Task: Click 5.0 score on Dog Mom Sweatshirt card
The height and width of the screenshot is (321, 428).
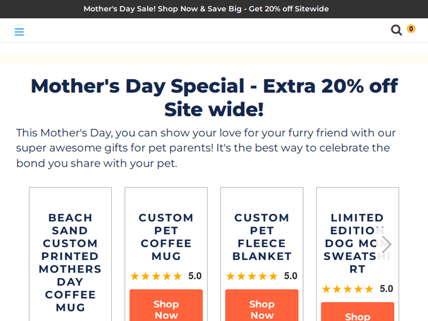Action: coord(387,289)
